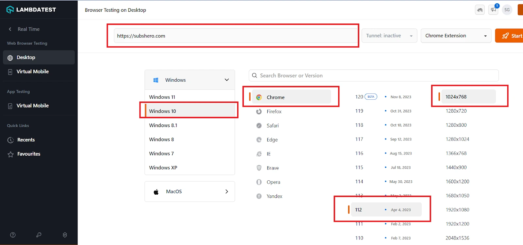Click the back arrow beside Real Time
The height and width of the screenshot is (245, 523).
click(10, 29)
